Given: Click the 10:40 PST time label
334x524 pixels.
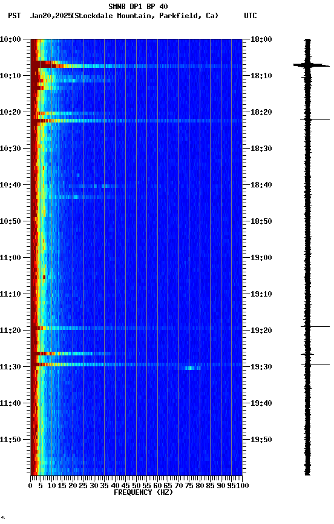Looking at the screenshot, I should point(10,185).
